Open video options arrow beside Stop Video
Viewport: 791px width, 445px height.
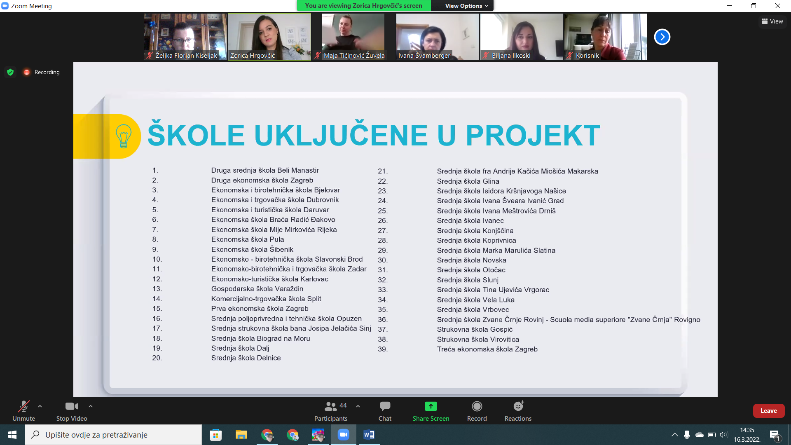click(91, 406)
